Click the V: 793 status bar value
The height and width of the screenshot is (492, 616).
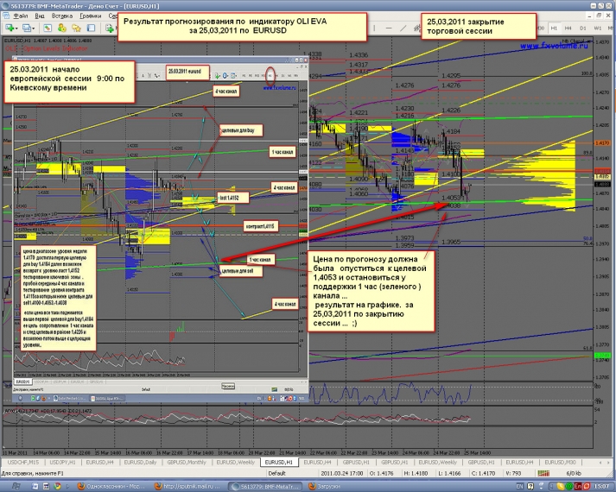(513, 473)
